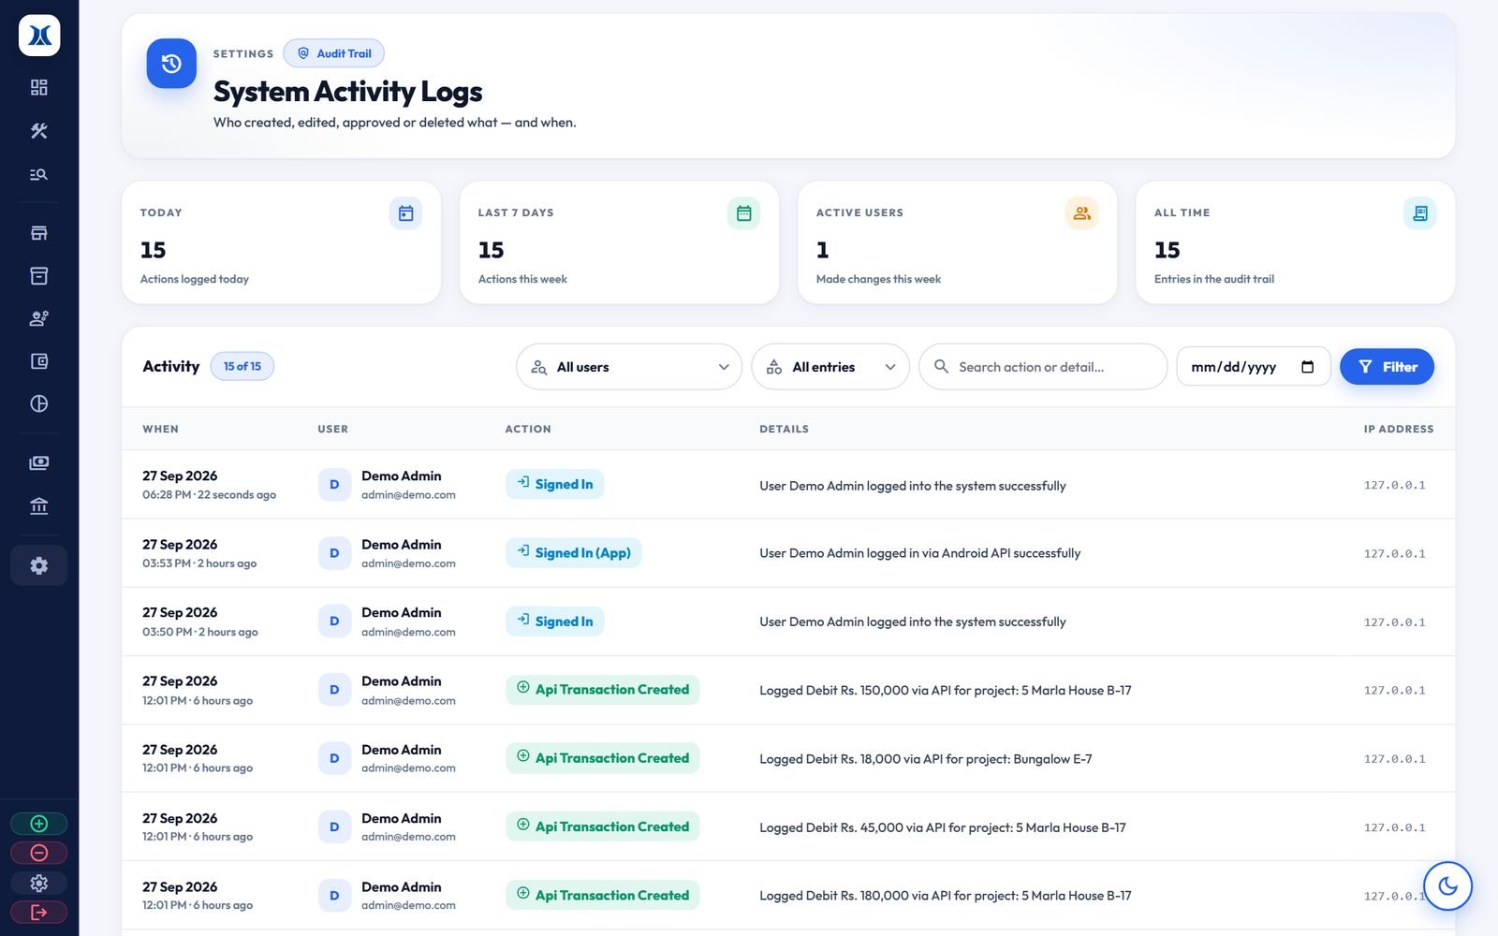Click the receipt icon in All Time card
Screen dimensions: 1498x936
(1419, 213)
